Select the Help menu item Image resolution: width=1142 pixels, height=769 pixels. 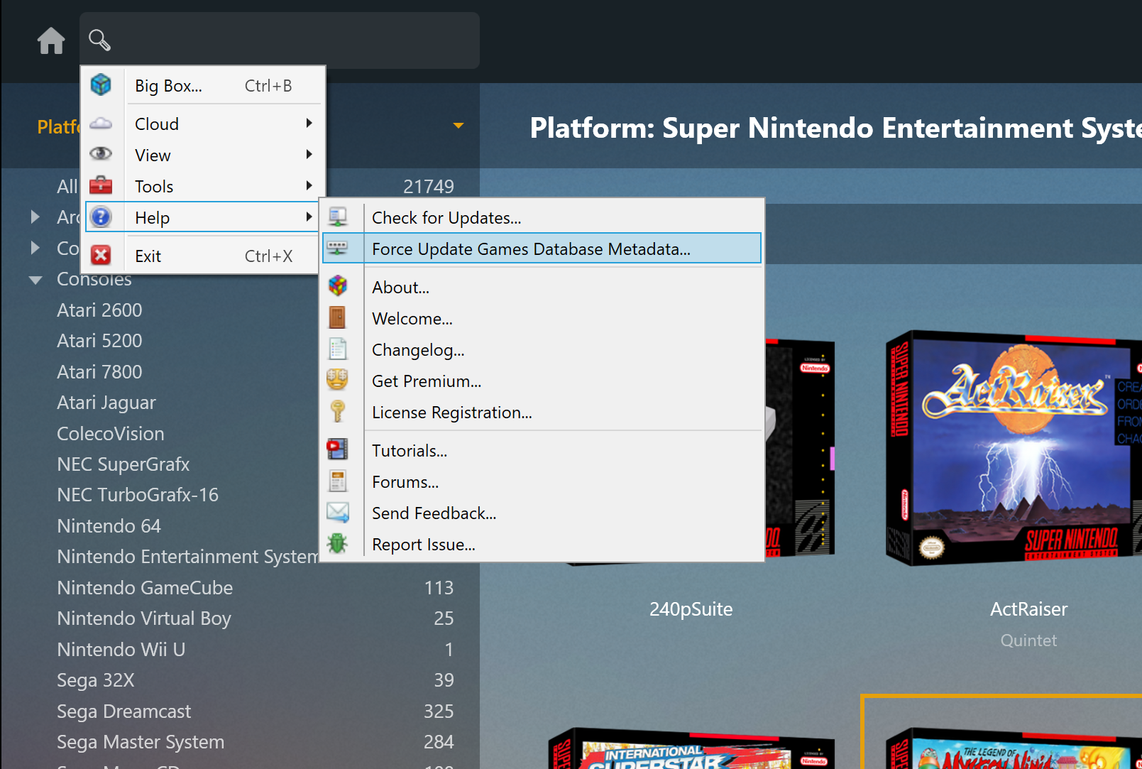[203, 217]
